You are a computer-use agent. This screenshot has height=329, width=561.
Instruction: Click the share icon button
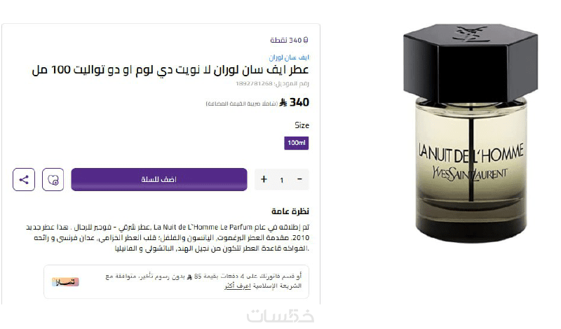pos(24,179)
